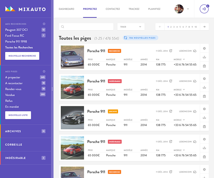This screenshot has width=214, height=178.
Task: Refresh date icon on first Indésirable card
Action: tap(171, 81)
